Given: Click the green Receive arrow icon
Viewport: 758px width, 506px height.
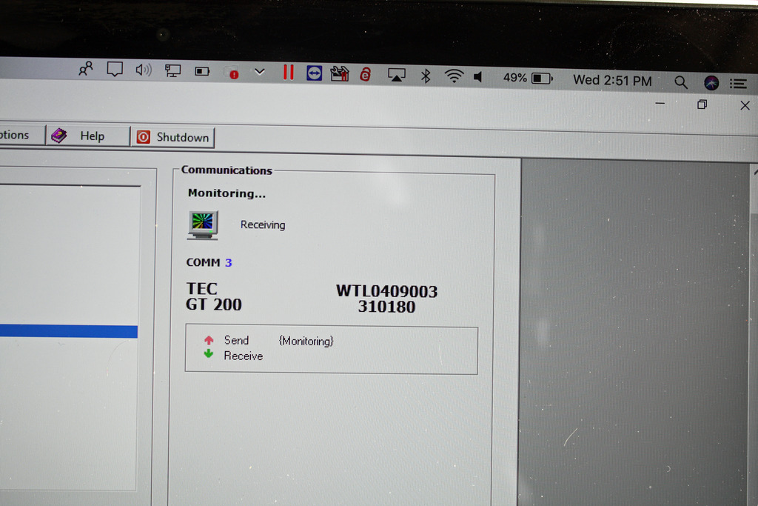Looking at the screenshot, I should point(209,355).
